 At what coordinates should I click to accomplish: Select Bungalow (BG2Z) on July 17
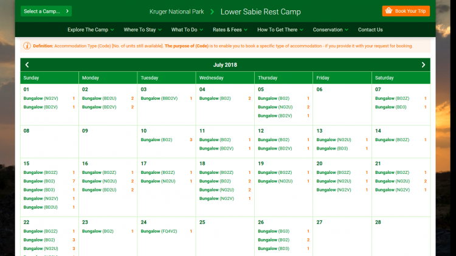click(157, 173)
